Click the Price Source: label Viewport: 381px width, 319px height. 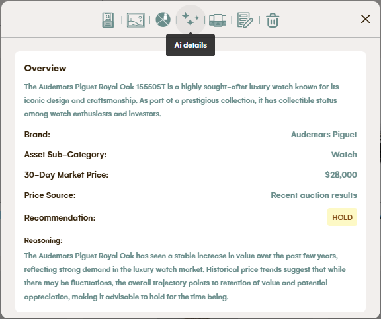pyautogui.click(x=50, y=195)
